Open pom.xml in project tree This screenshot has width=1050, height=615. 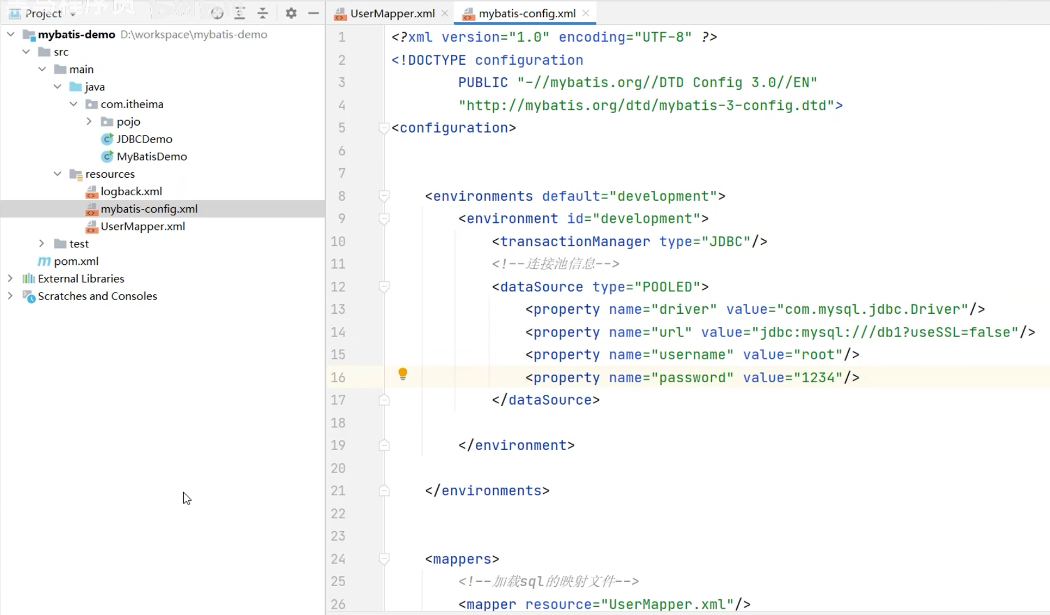76,261
